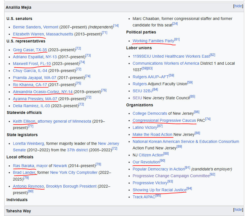Open citation 73 after Adriano Espaillat
Image resolution: width=249 pixels, height=216 pixels.
(x=88, y=55)
